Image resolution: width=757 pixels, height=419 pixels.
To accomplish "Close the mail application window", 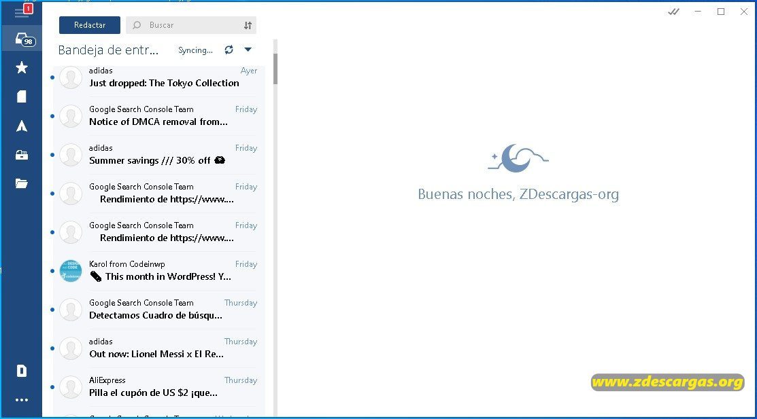I will tap(744, 12).
